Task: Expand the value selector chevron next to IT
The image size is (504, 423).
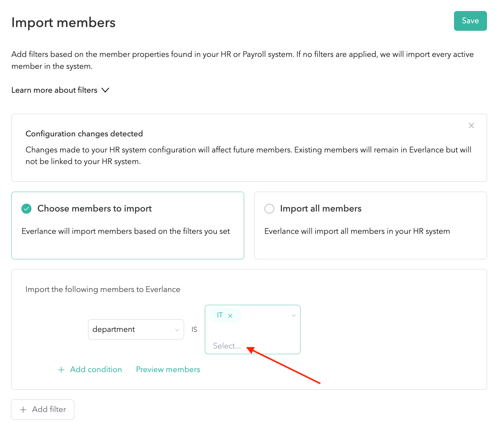Action: [294, 316]
